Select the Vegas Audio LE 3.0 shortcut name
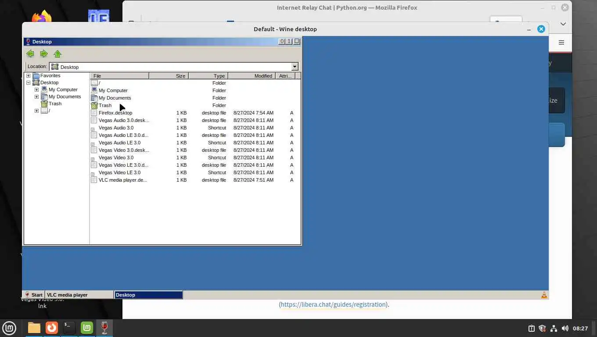 (119, 143)
